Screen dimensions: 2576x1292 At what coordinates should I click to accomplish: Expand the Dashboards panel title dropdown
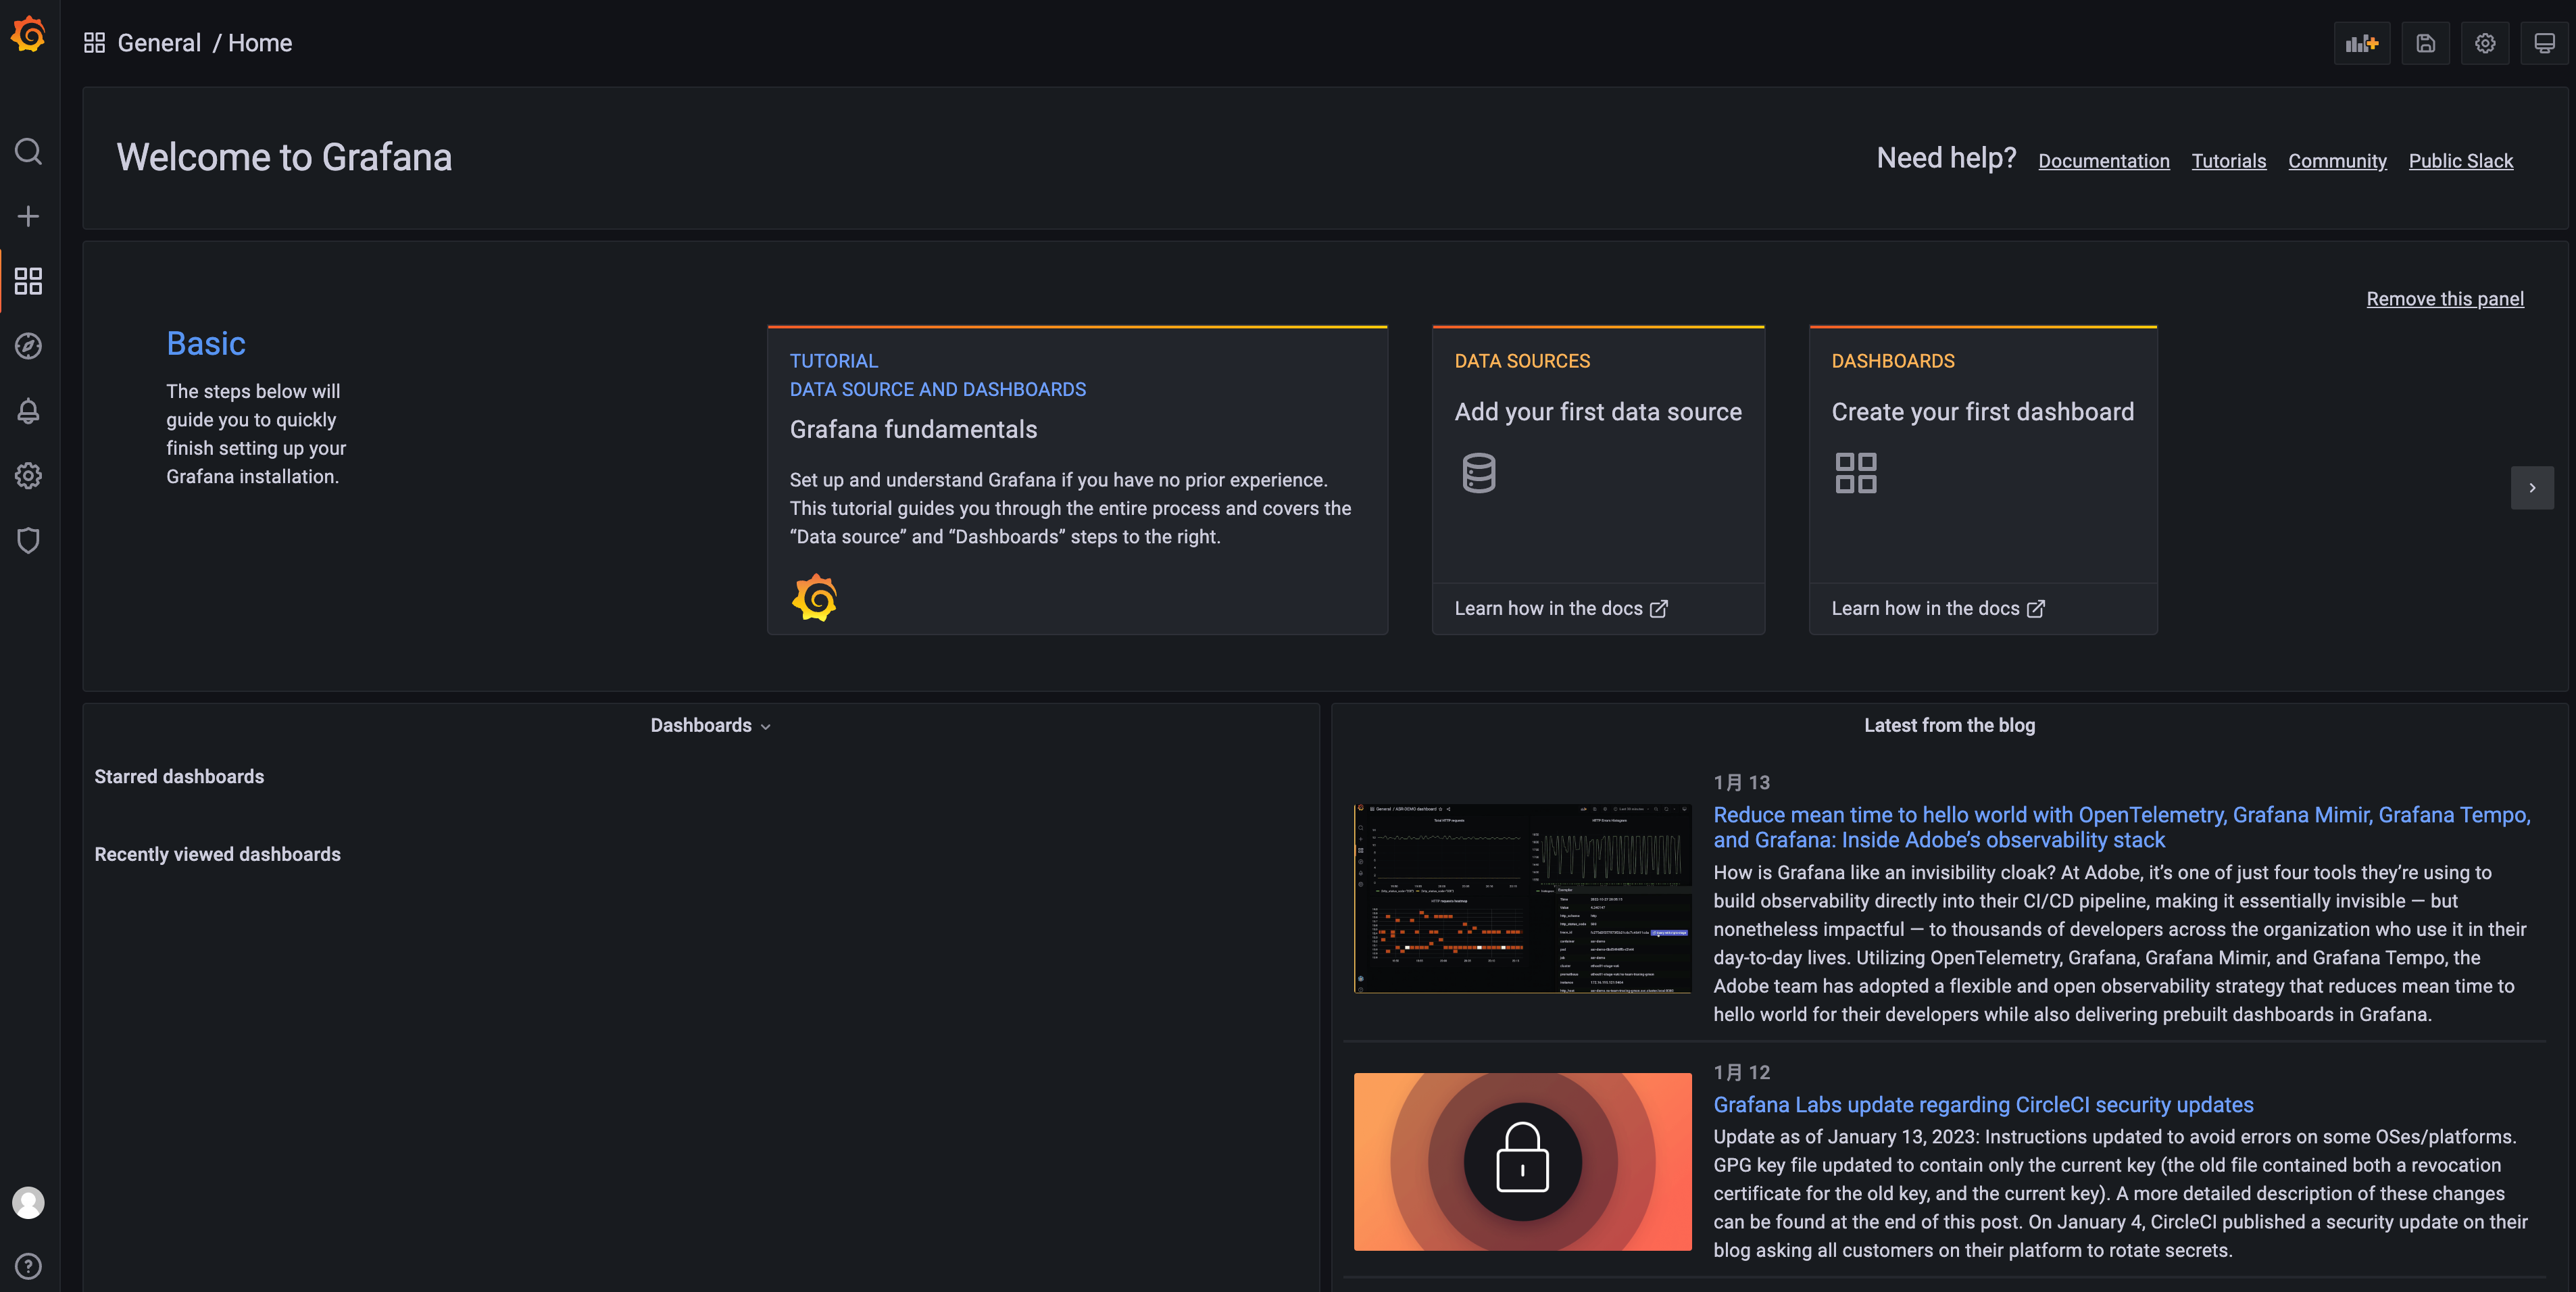pyautogui.click(x=710, y=726)
